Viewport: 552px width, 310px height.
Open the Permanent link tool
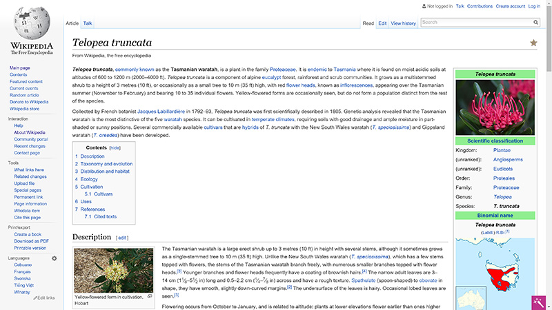[x=28, y=197]
